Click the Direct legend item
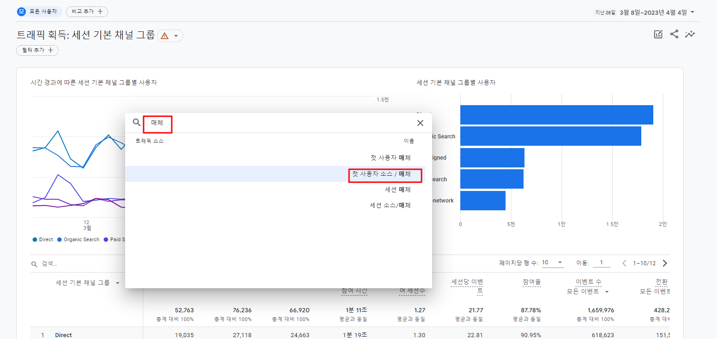 click(x=42, y=239)
